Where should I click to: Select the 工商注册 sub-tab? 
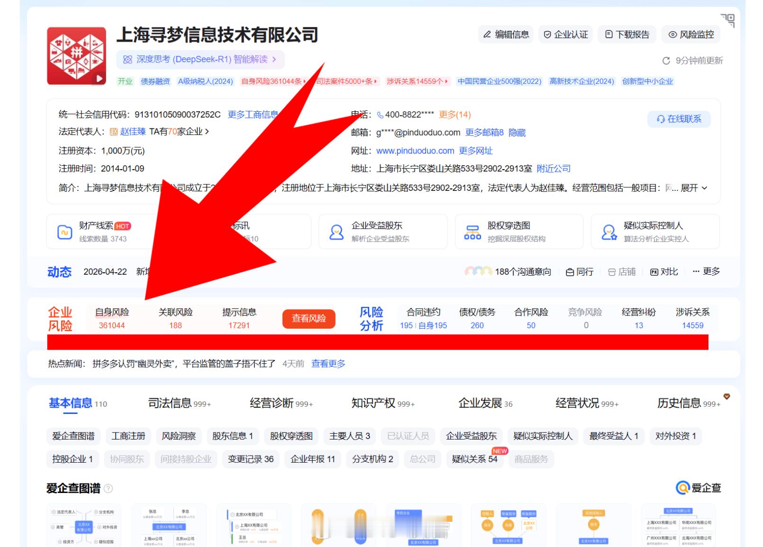point(128,436)
